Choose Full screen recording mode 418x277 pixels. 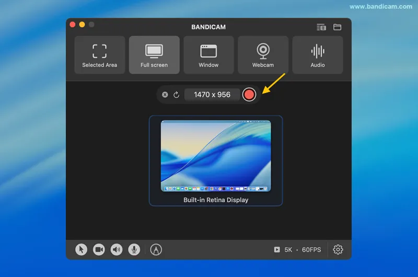click(154, 55)
